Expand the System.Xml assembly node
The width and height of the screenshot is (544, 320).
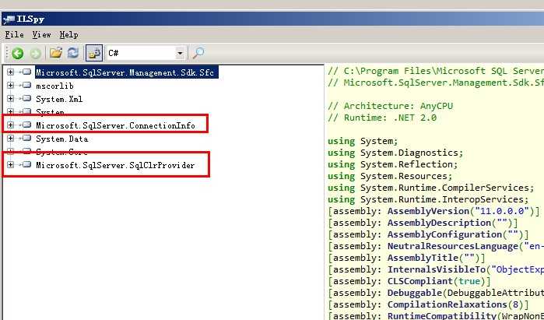click(10, 99)
